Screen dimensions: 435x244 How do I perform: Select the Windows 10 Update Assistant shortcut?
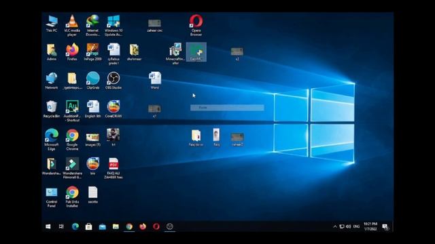[114, 26]
